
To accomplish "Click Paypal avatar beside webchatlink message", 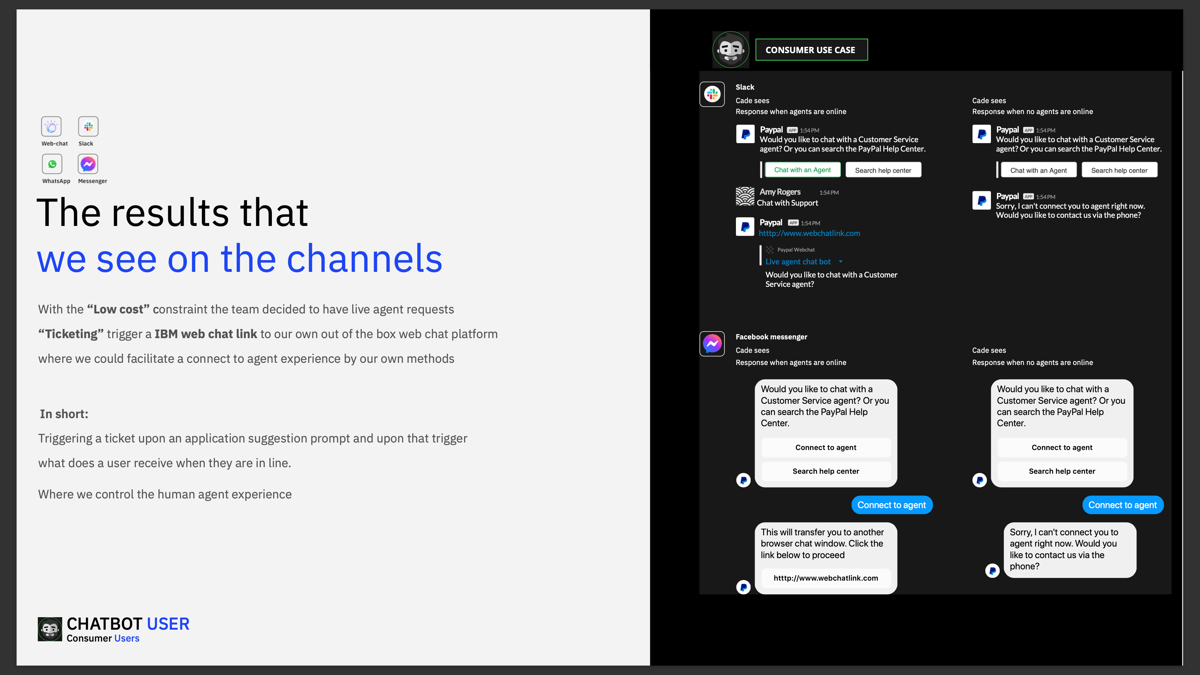I will pyautogui.click(x=745, y=227).
